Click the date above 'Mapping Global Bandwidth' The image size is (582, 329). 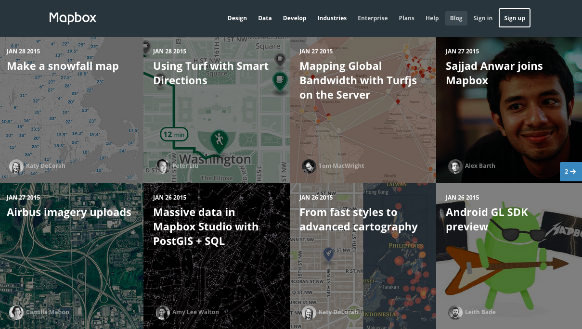pyautogui.click(x=316, y=51)
